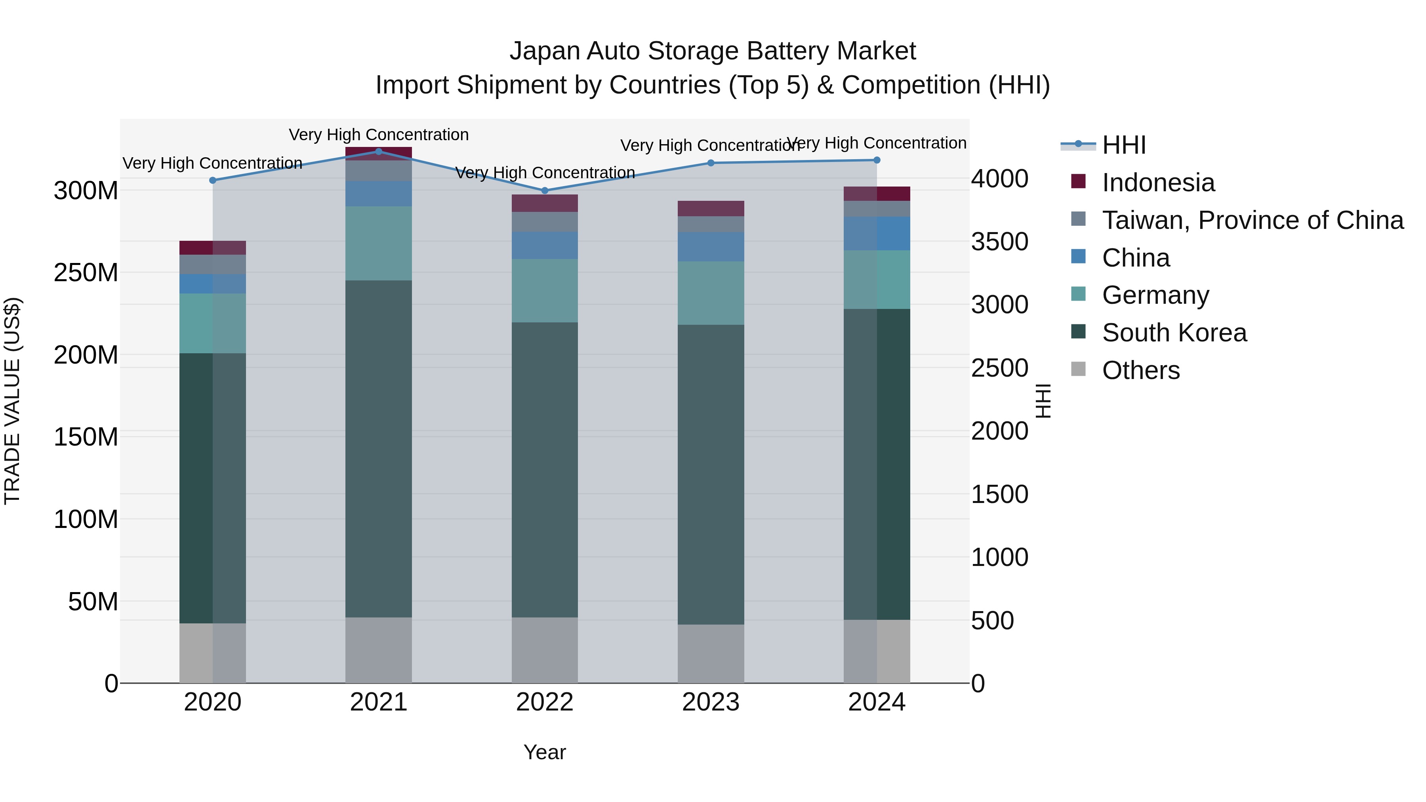Viewport: 1426px width, 802px height.
Task: Click the rotated HHI right axis title
Action: coord(1043,401)
